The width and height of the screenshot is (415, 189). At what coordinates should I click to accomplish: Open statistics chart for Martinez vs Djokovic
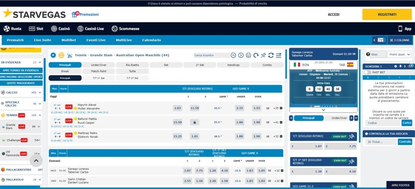[x=268, y=136]
